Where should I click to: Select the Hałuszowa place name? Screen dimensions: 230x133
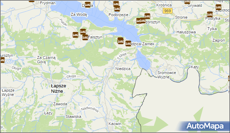[x=186, y=32]
